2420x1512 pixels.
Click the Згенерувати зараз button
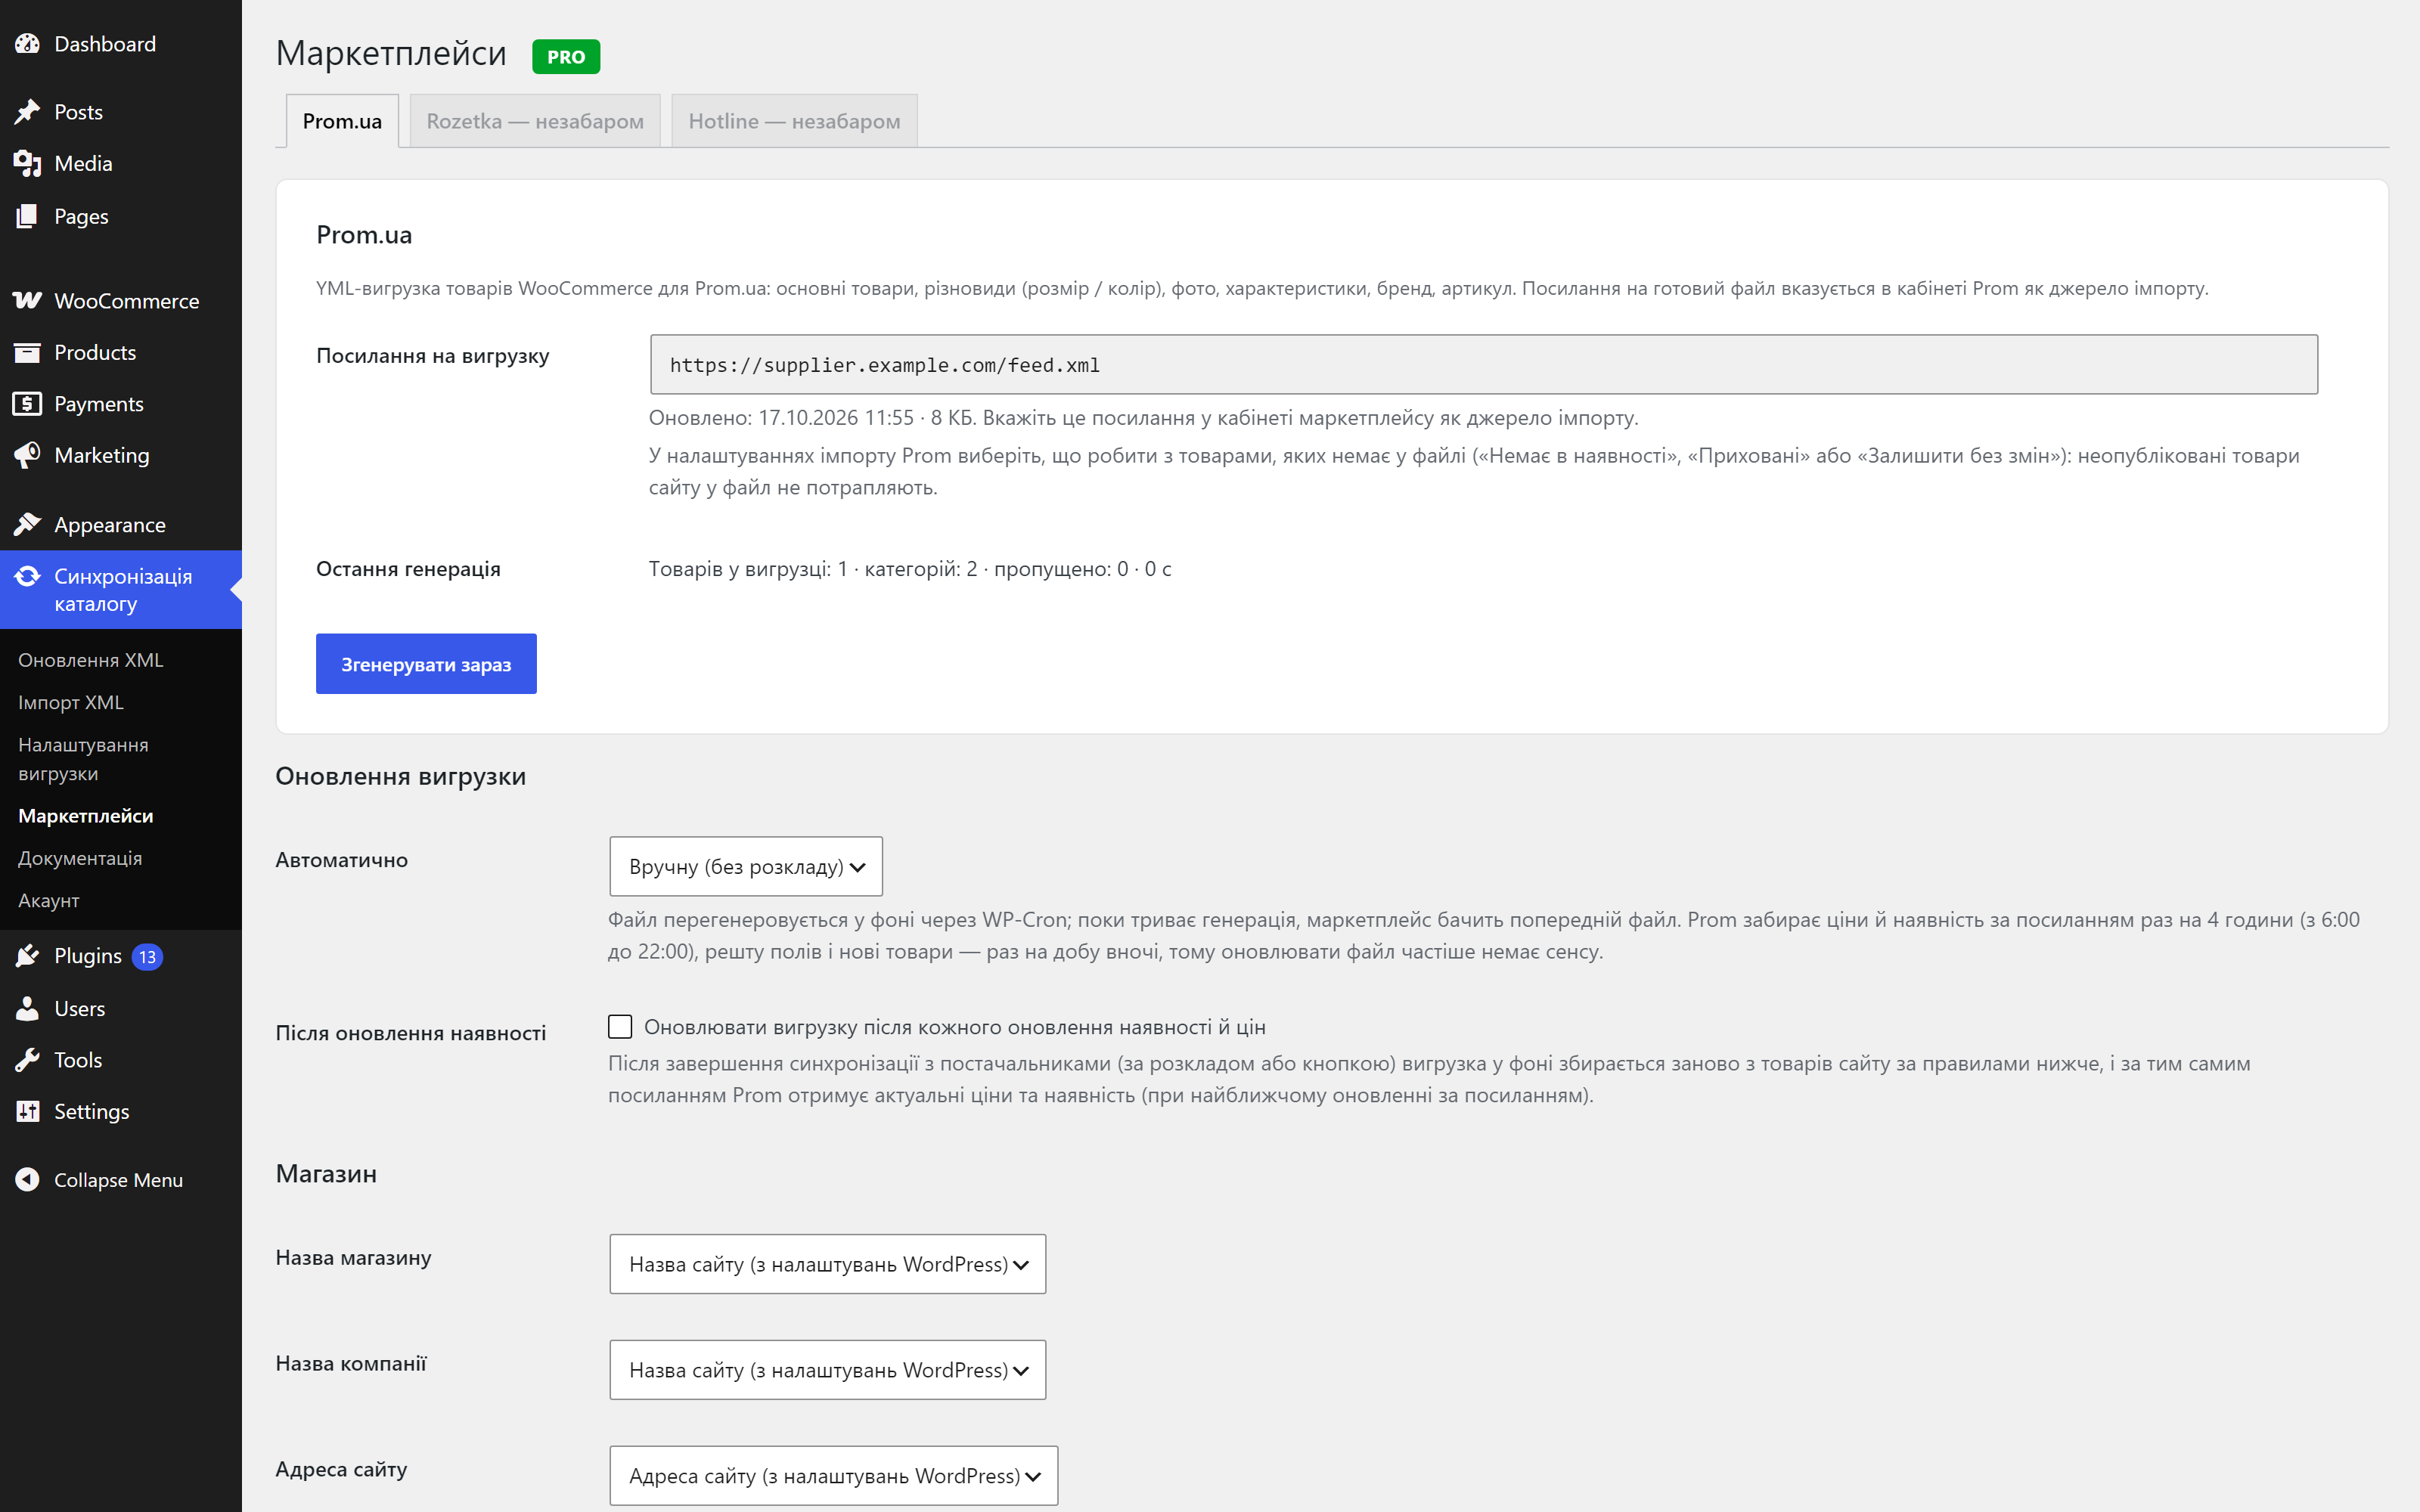tap(426, 664)
